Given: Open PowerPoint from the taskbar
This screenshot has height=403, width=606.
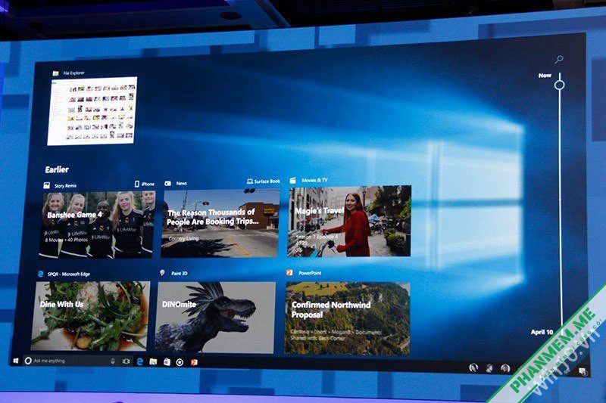Looking at the screenshot, I should coord(194,362).
